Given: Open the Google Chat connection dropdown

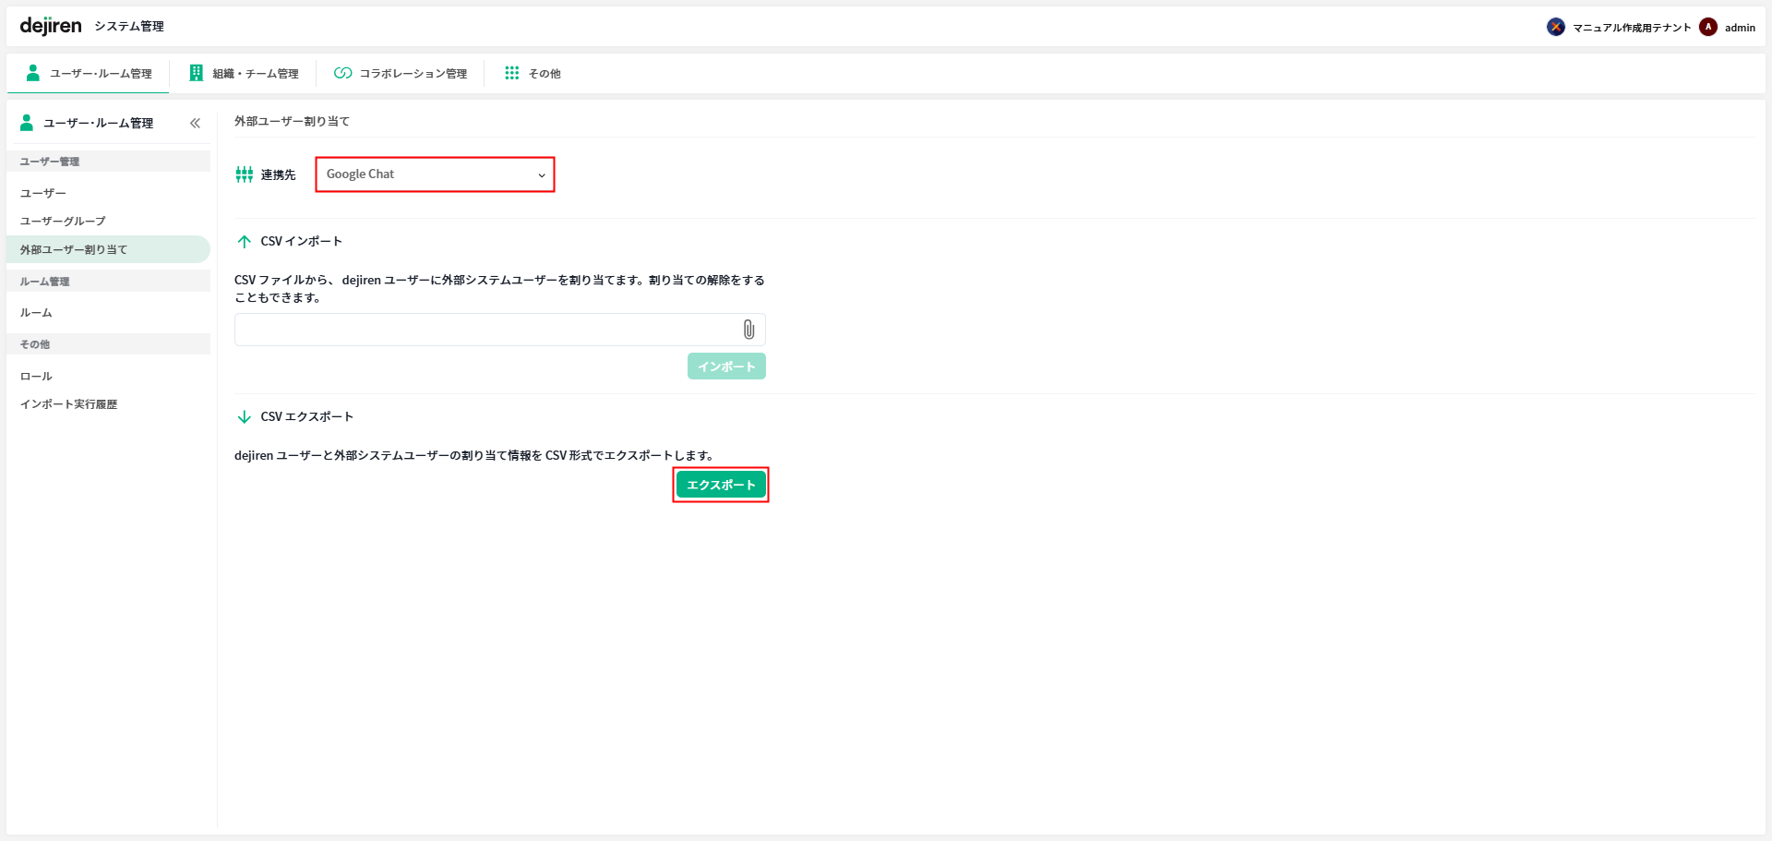Looking at the screenshot, I should (435, 174).
